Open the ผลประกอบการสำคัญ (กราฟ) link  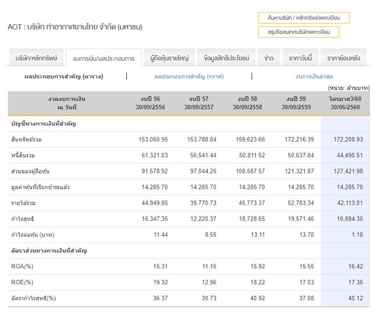(x=189, y=76)
